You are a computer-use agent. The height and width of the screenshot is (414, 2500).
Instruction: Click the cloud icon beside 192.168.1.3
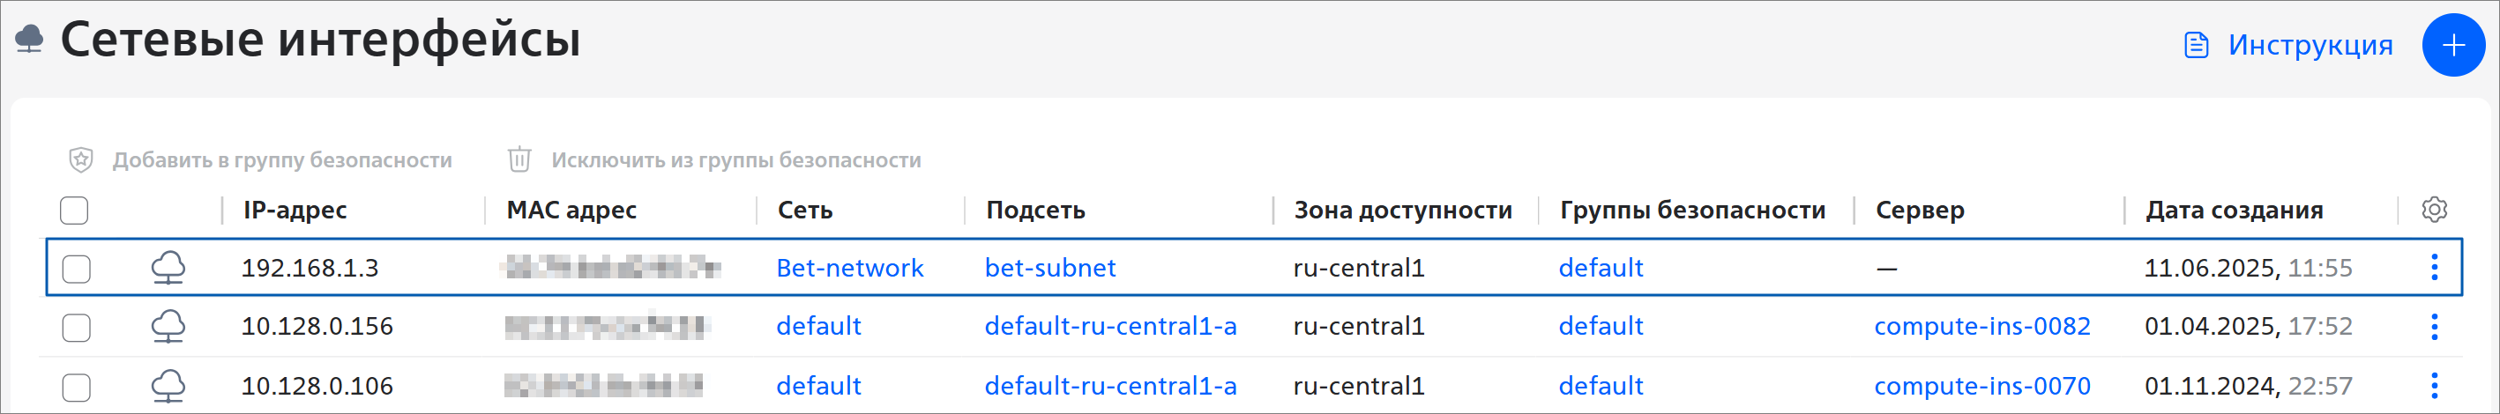(168, 268)
